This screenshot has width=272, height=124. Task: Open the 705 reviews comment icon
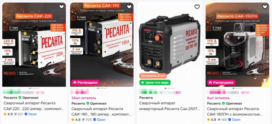(83, 119)
